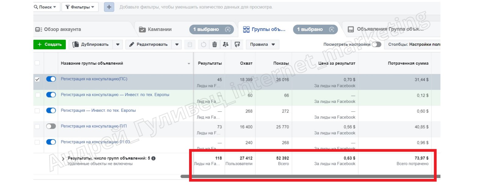Expand the Дублировать dropdown arrow

coord(118,44)
